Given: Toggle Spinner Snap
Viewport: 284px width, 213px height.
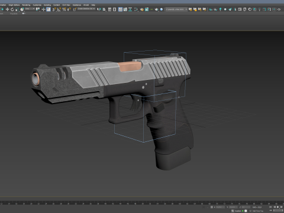Looking at the screenshot, I should [x=69, y=9].
